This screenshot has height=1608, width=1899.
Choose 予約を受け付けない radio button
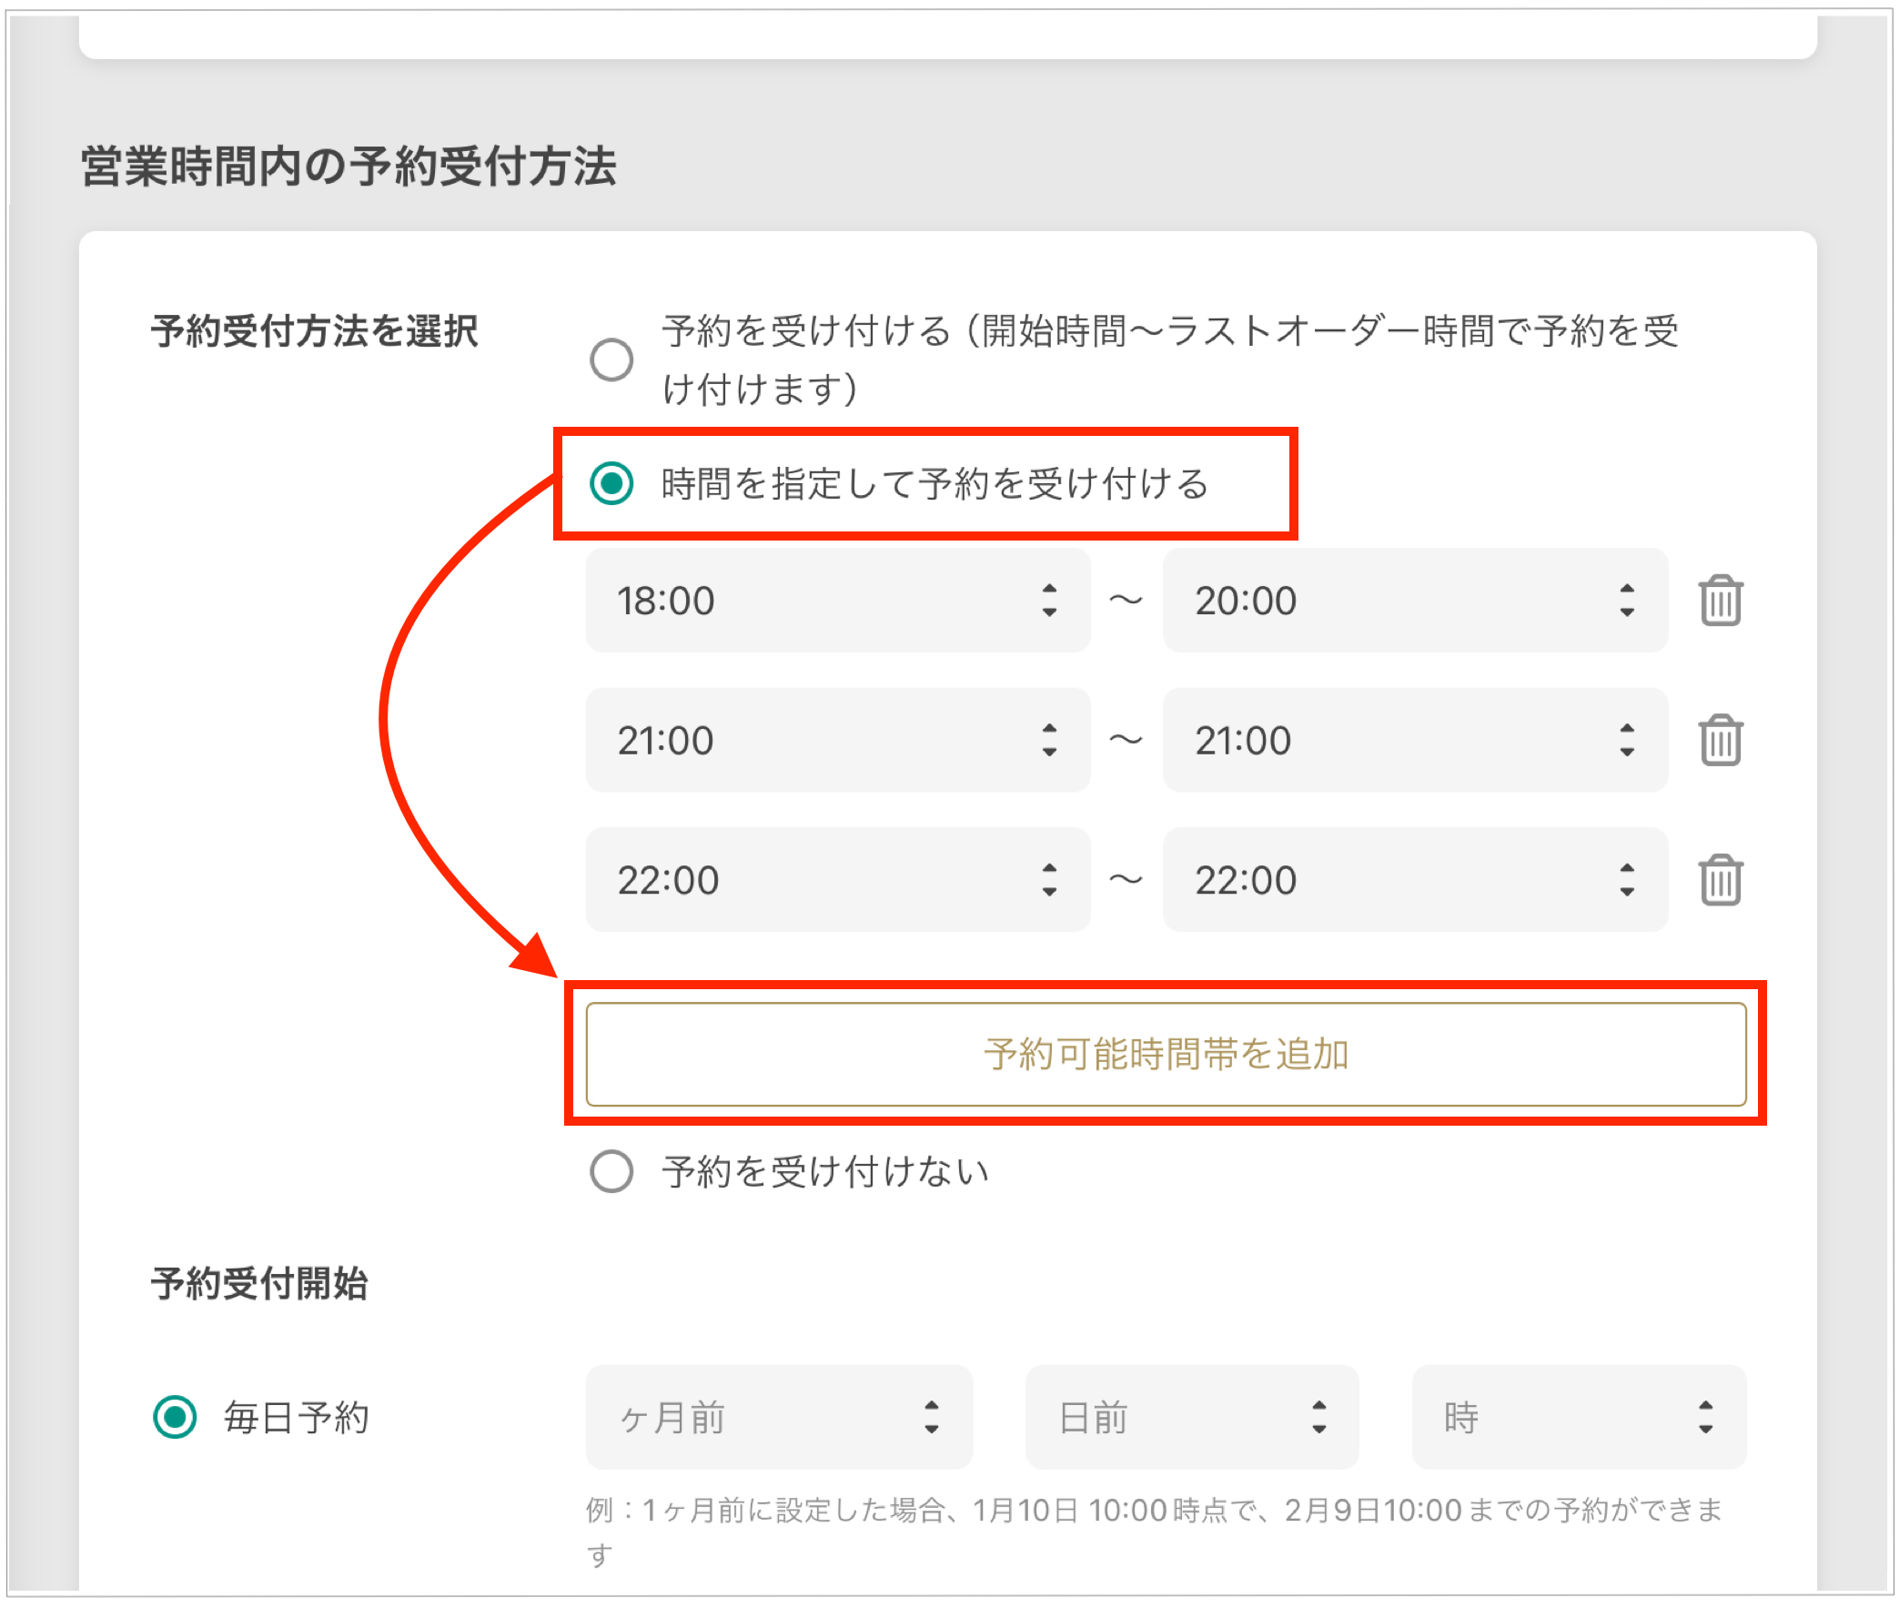(x=611, y=1170)
